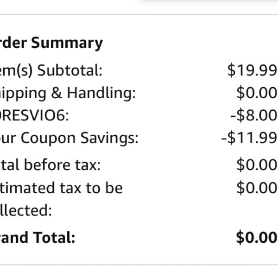Select the -$8.00 promo discount amount
278x278 pixels.
tap(253, 115)
